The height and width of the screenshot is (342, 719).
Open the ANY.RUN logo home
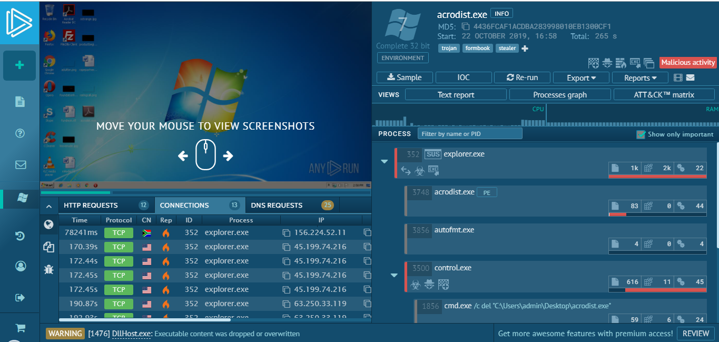(x=19, y=22)
